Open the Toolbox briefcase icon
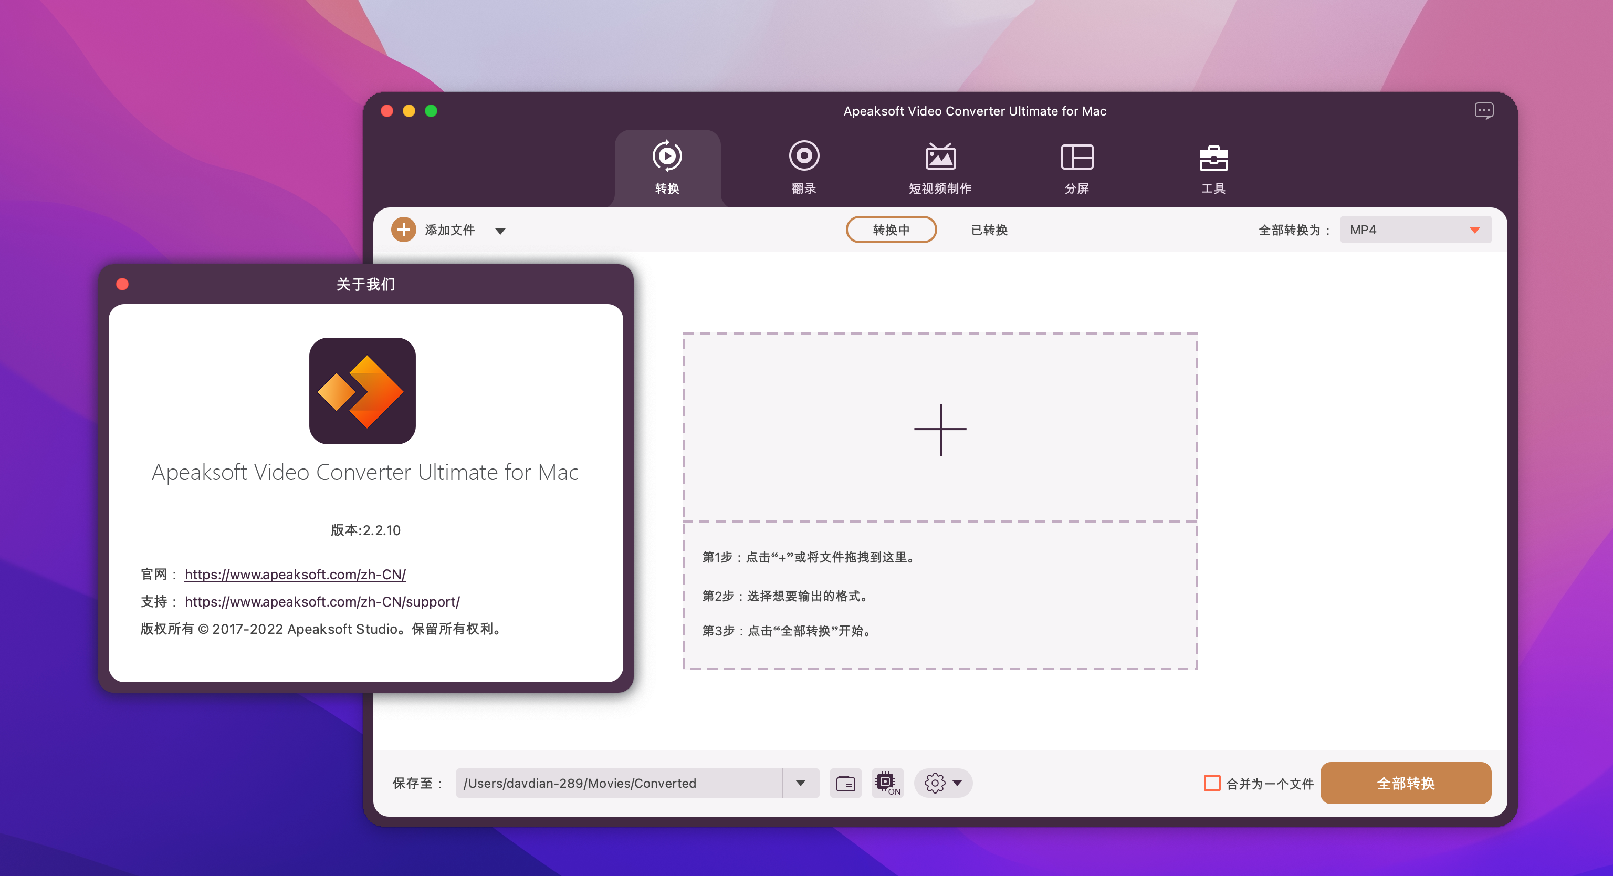The height and width of the screenshot is (876, 1613). 1213,158
